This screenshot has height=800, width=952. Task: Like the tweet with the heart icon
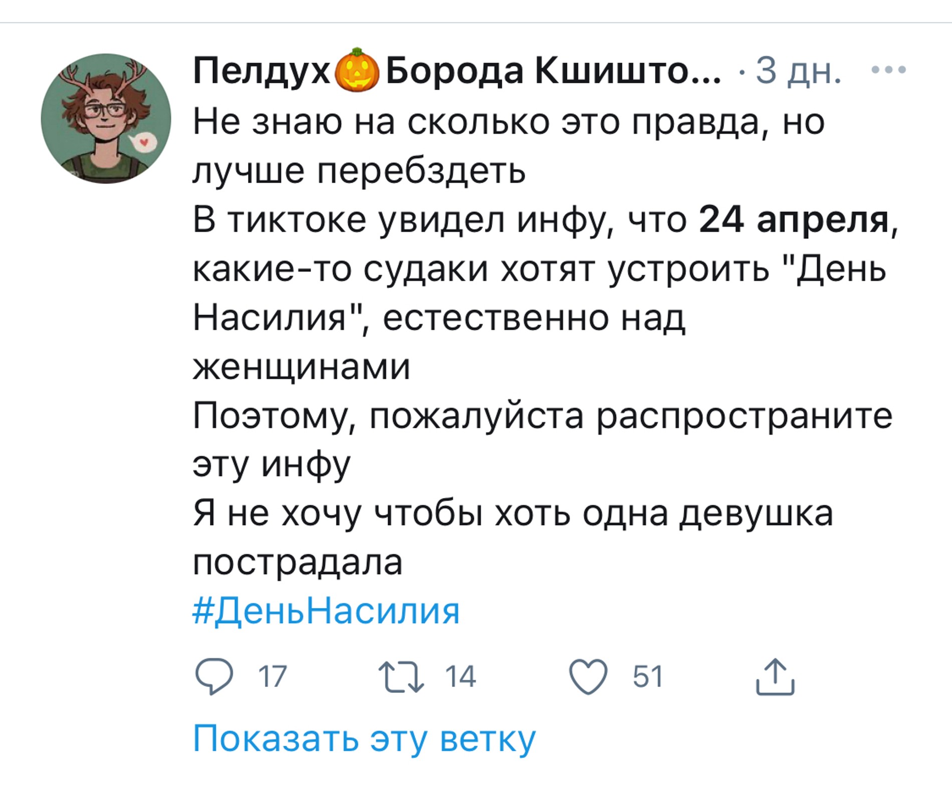click(588, 677)
